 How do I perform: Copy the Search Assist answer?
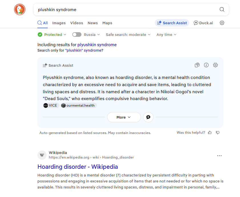197,65
